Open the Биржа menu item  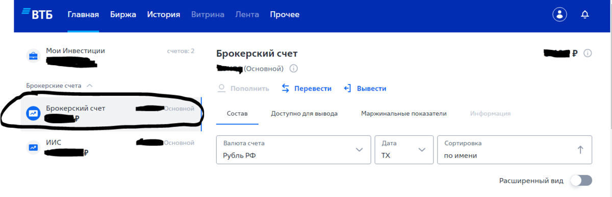[123, 14]
